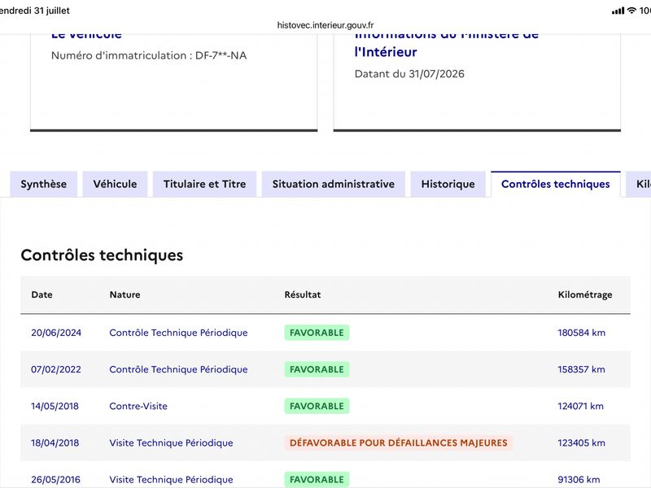
Task: Click the Date column header
Action: [x=42, y=294]
